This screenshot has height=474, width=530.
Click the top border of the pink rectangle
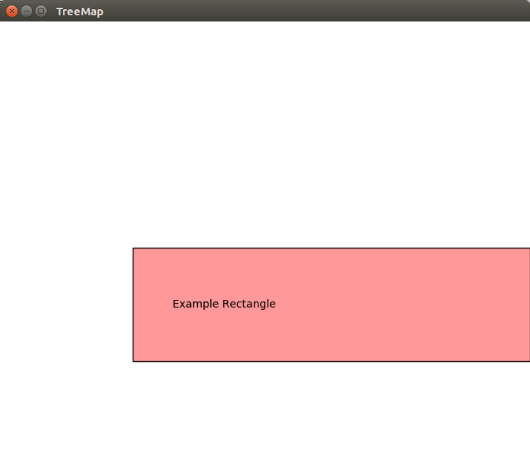pos(330,249)
